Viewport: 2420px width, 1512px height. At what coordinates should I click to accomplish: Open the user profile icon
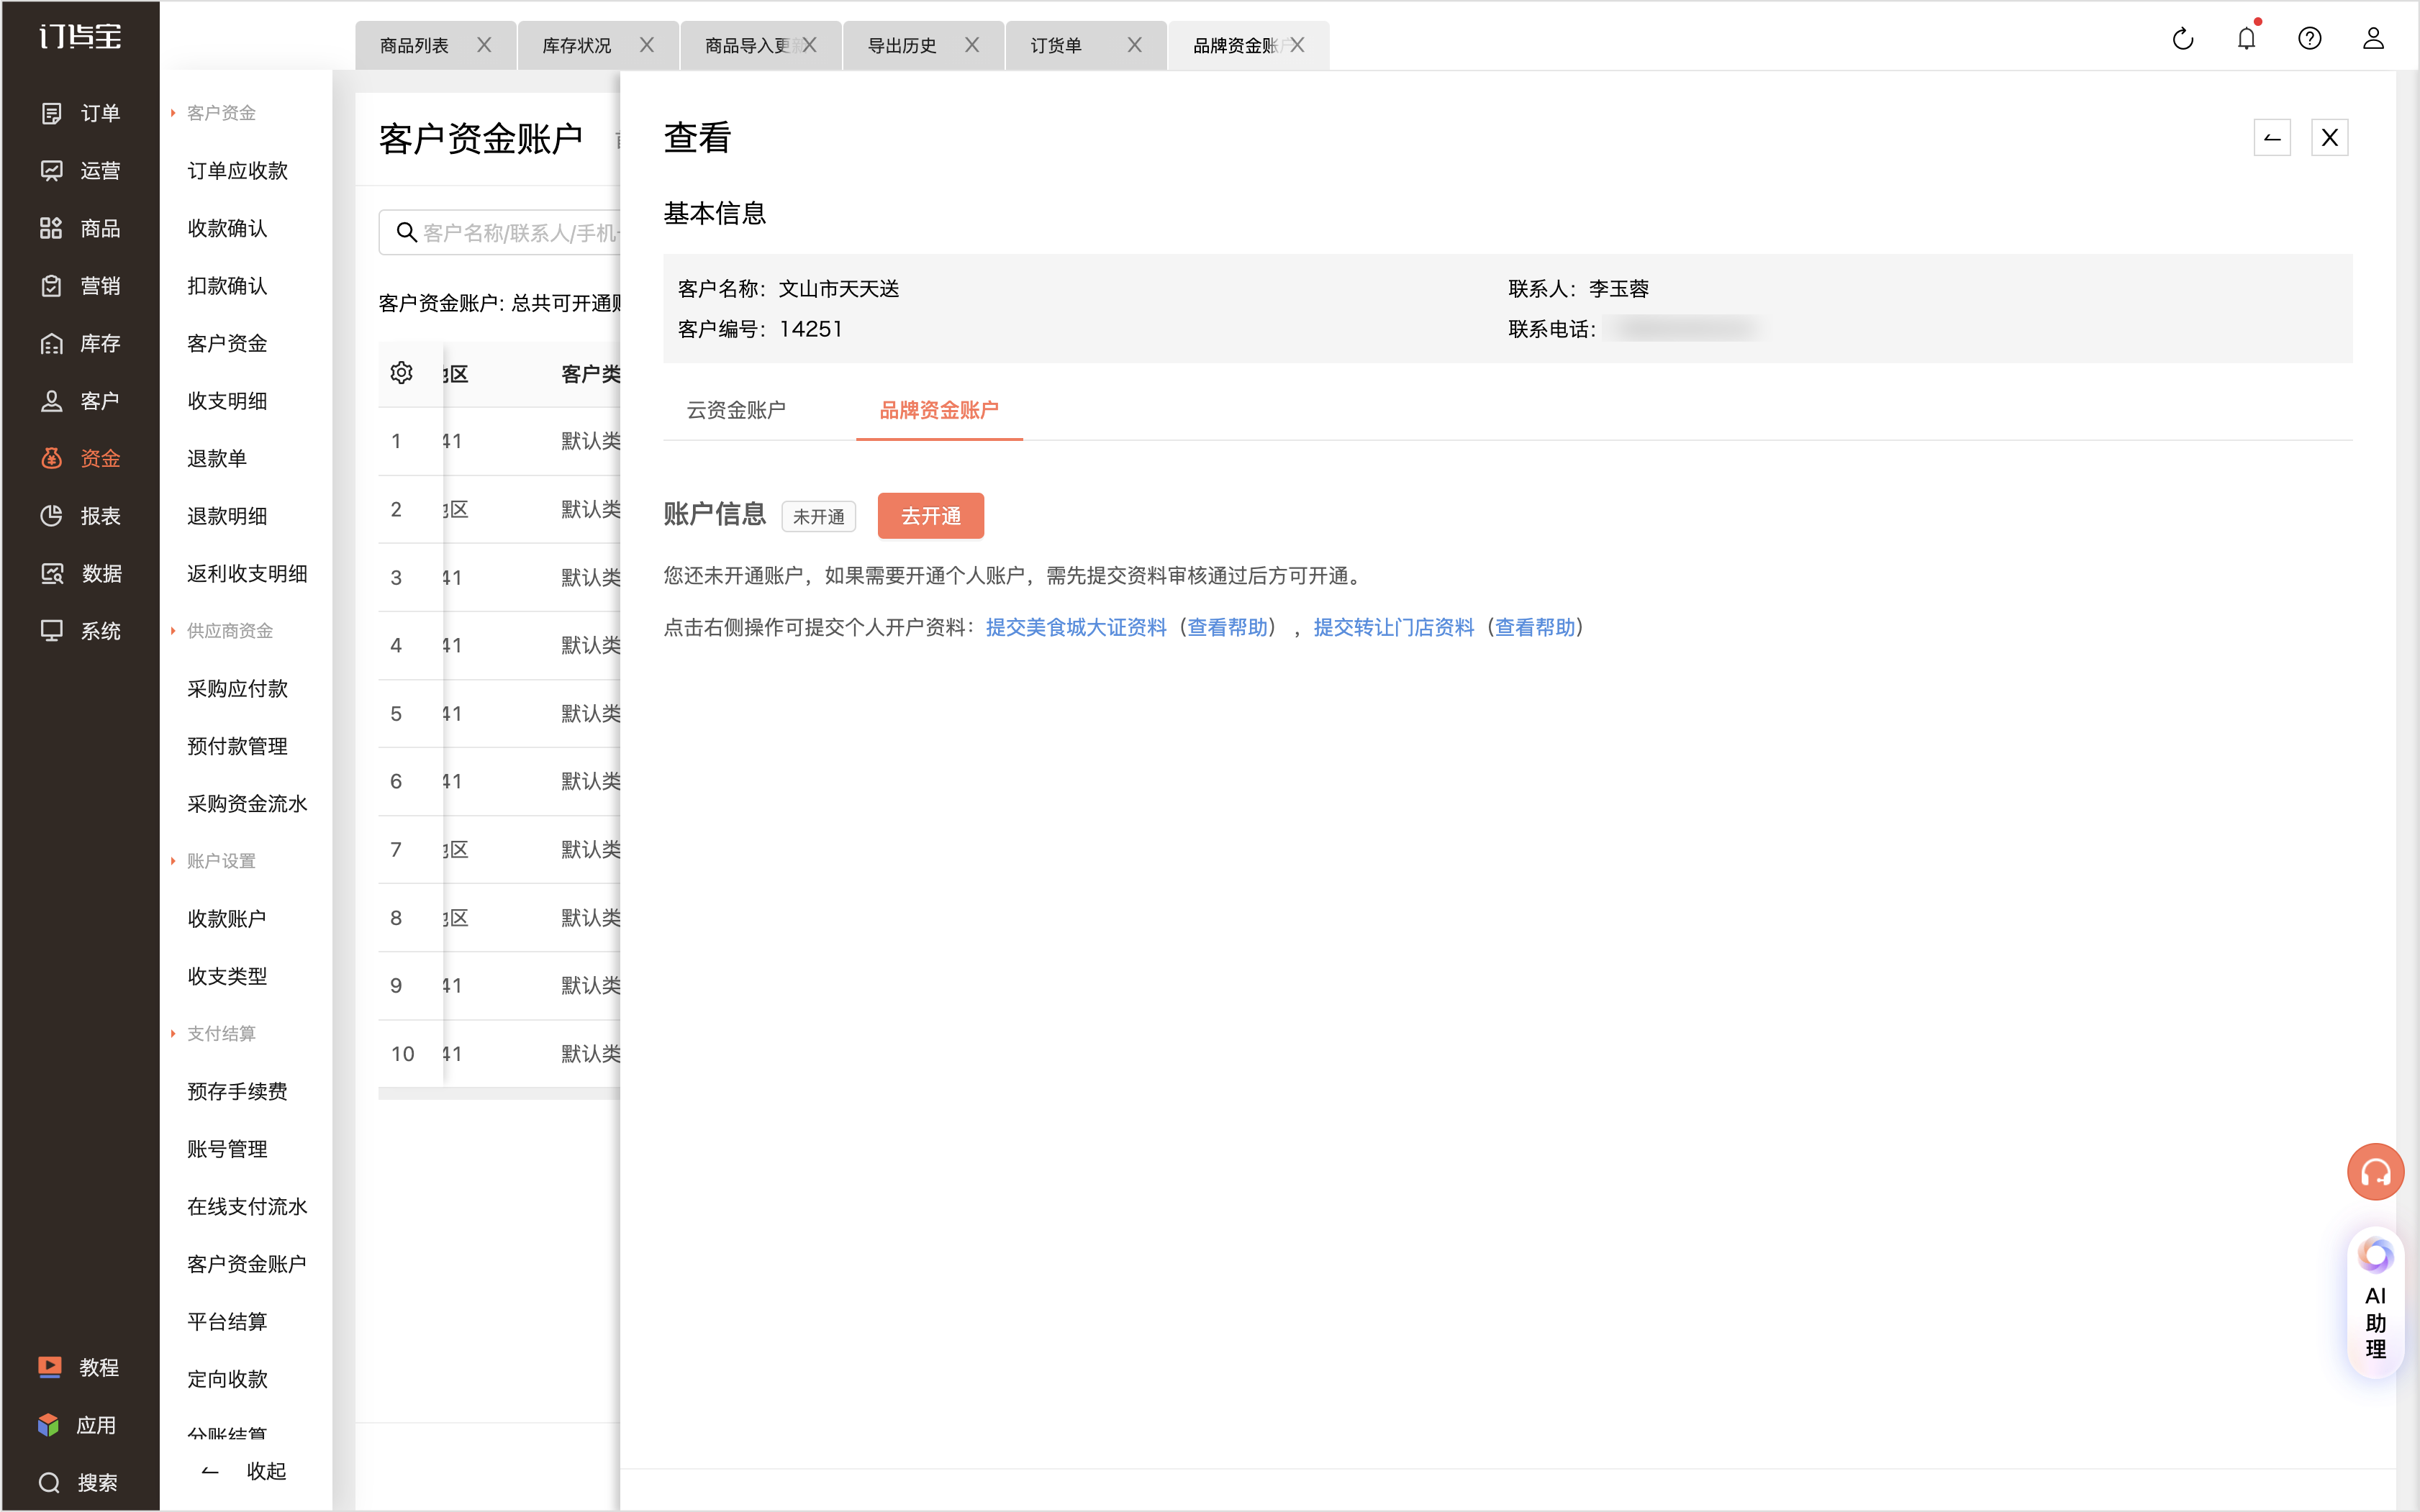tap(2373, 39)
